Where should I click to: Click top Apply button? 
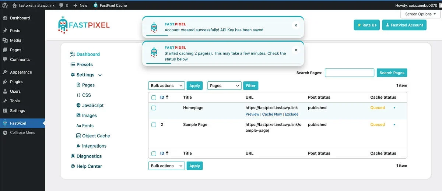tap(194, 86)
